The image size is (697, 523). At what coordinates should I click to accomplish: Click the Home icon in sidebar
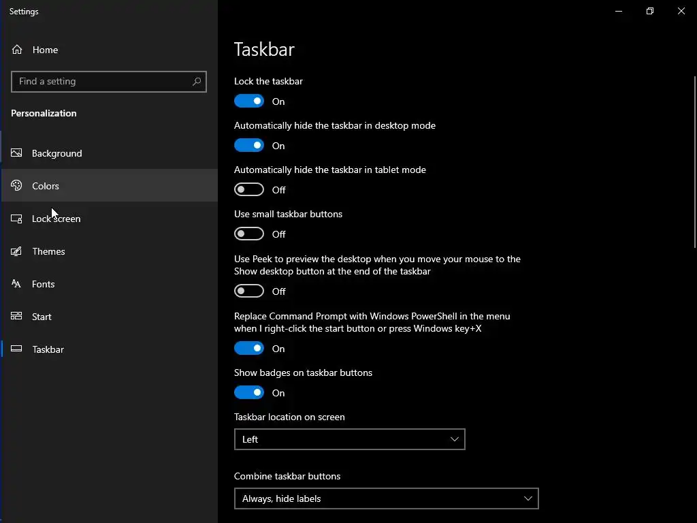pos(17,50)
